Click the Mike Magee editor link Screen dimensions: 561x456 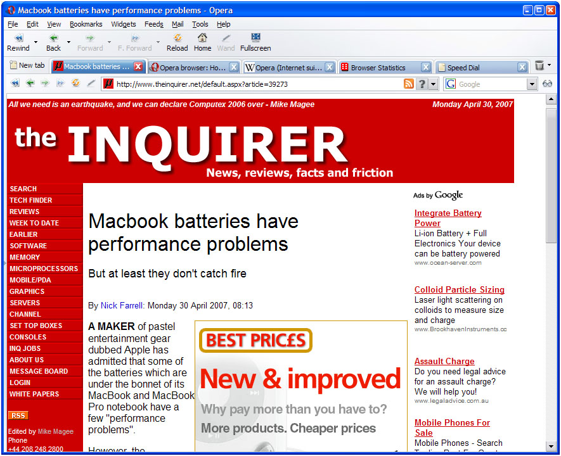pos(55,431)
